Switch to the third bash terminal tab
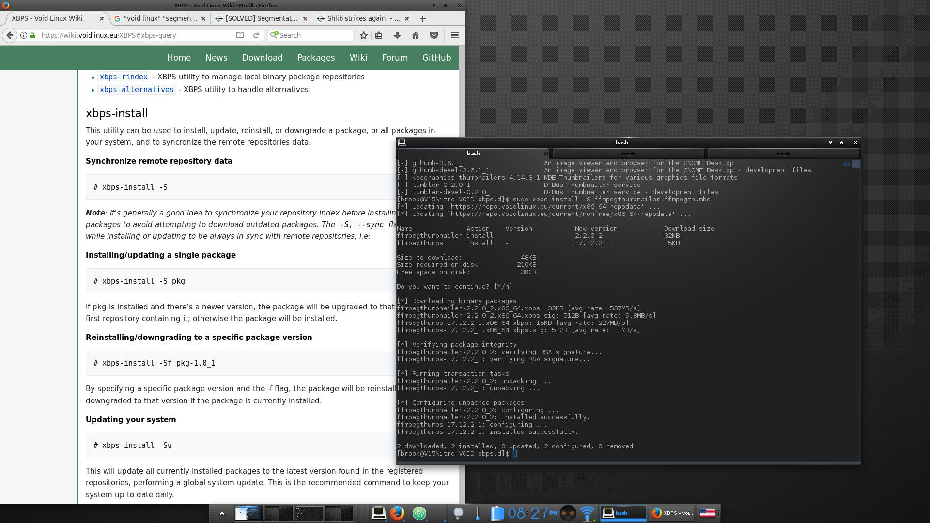 click(x=783, y=154)
